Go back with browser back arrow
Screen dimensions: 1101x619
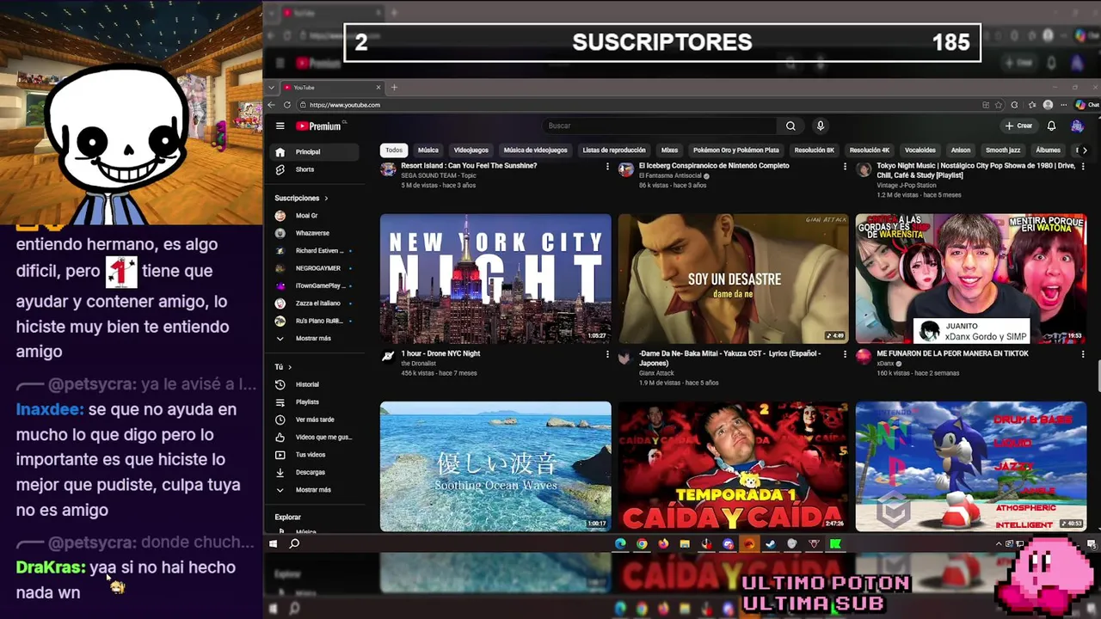point(272,105)
